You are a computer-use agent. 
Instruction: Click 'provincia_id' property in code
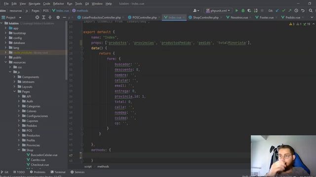pyautogui.click(x=127, y=96)
